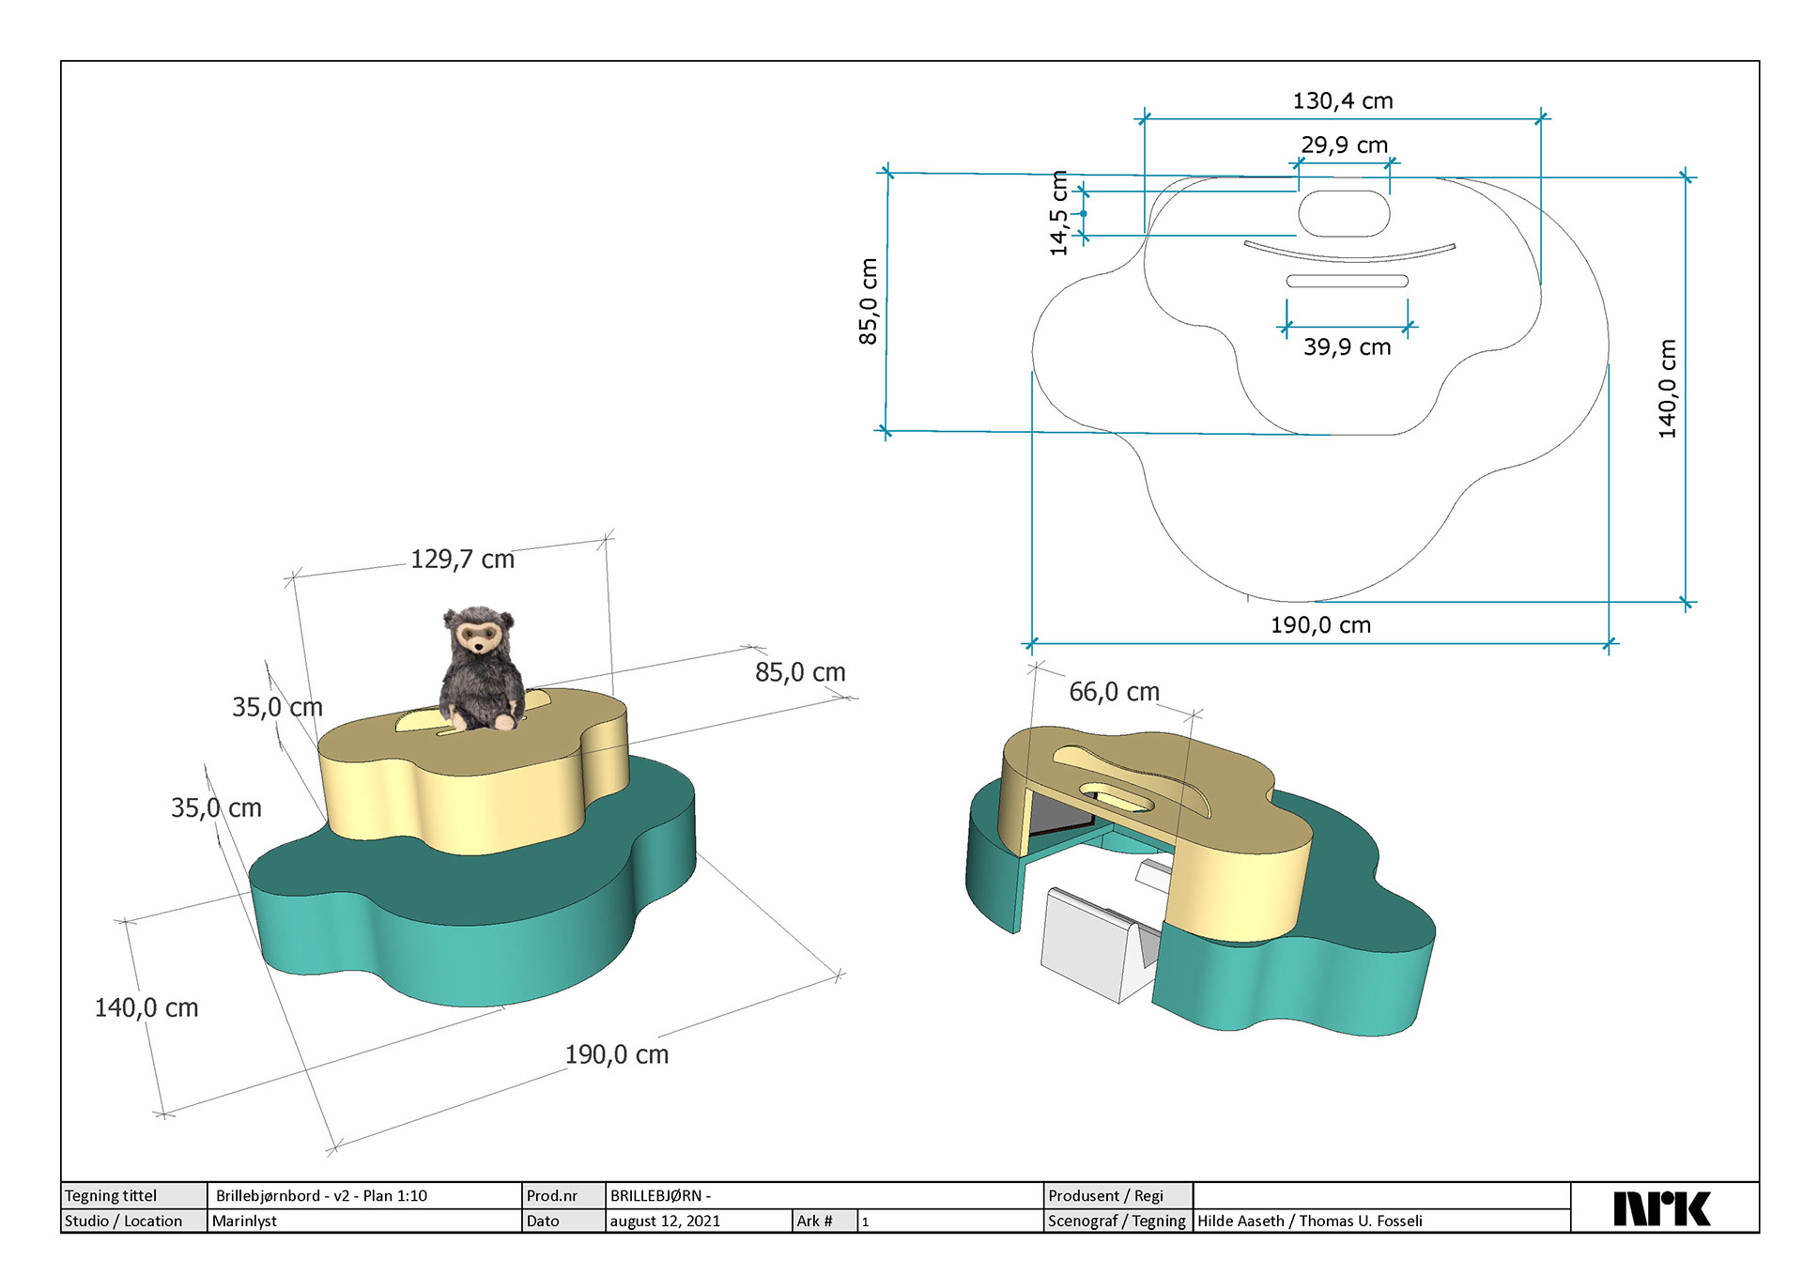Screen dimensions: 1803x1275
Task: Click the NRK logo in title block
Action: (x=1661, y=1208)
